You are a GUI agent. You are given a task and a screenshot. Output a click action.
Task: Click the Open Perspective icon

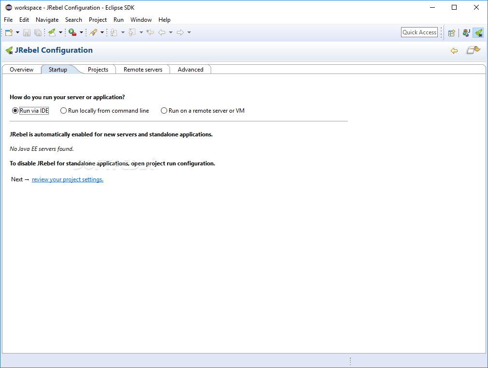pos(452,33)
